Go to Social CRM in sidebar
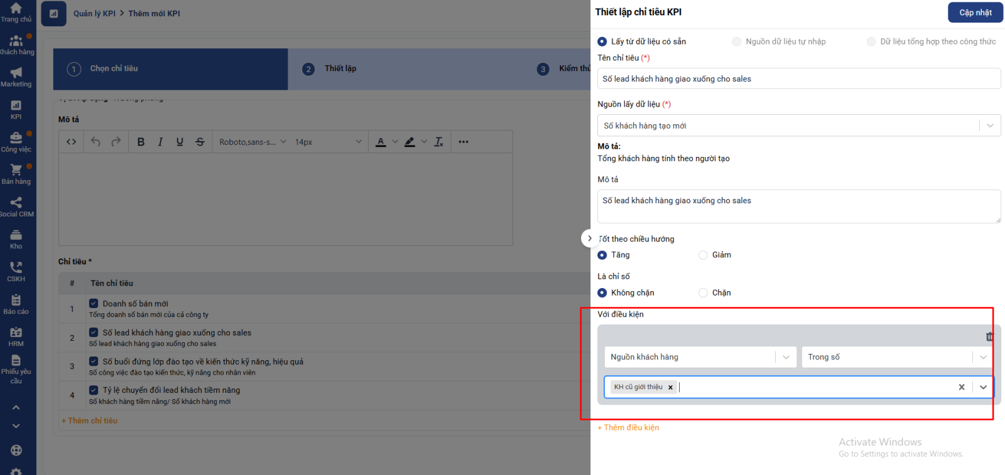This screenshot has width=1005, height=475. coord(16,206)
